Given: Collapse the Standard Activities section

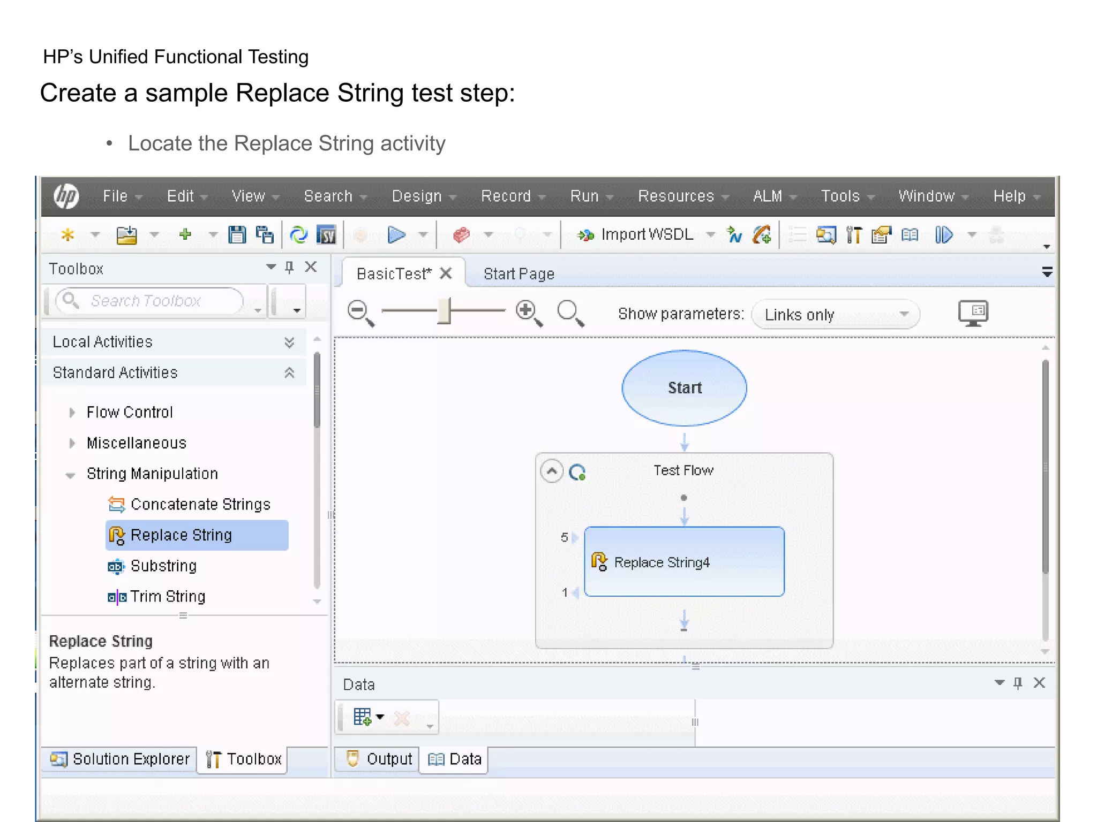Looking at the screenshot, I should [x=289, y=373].
